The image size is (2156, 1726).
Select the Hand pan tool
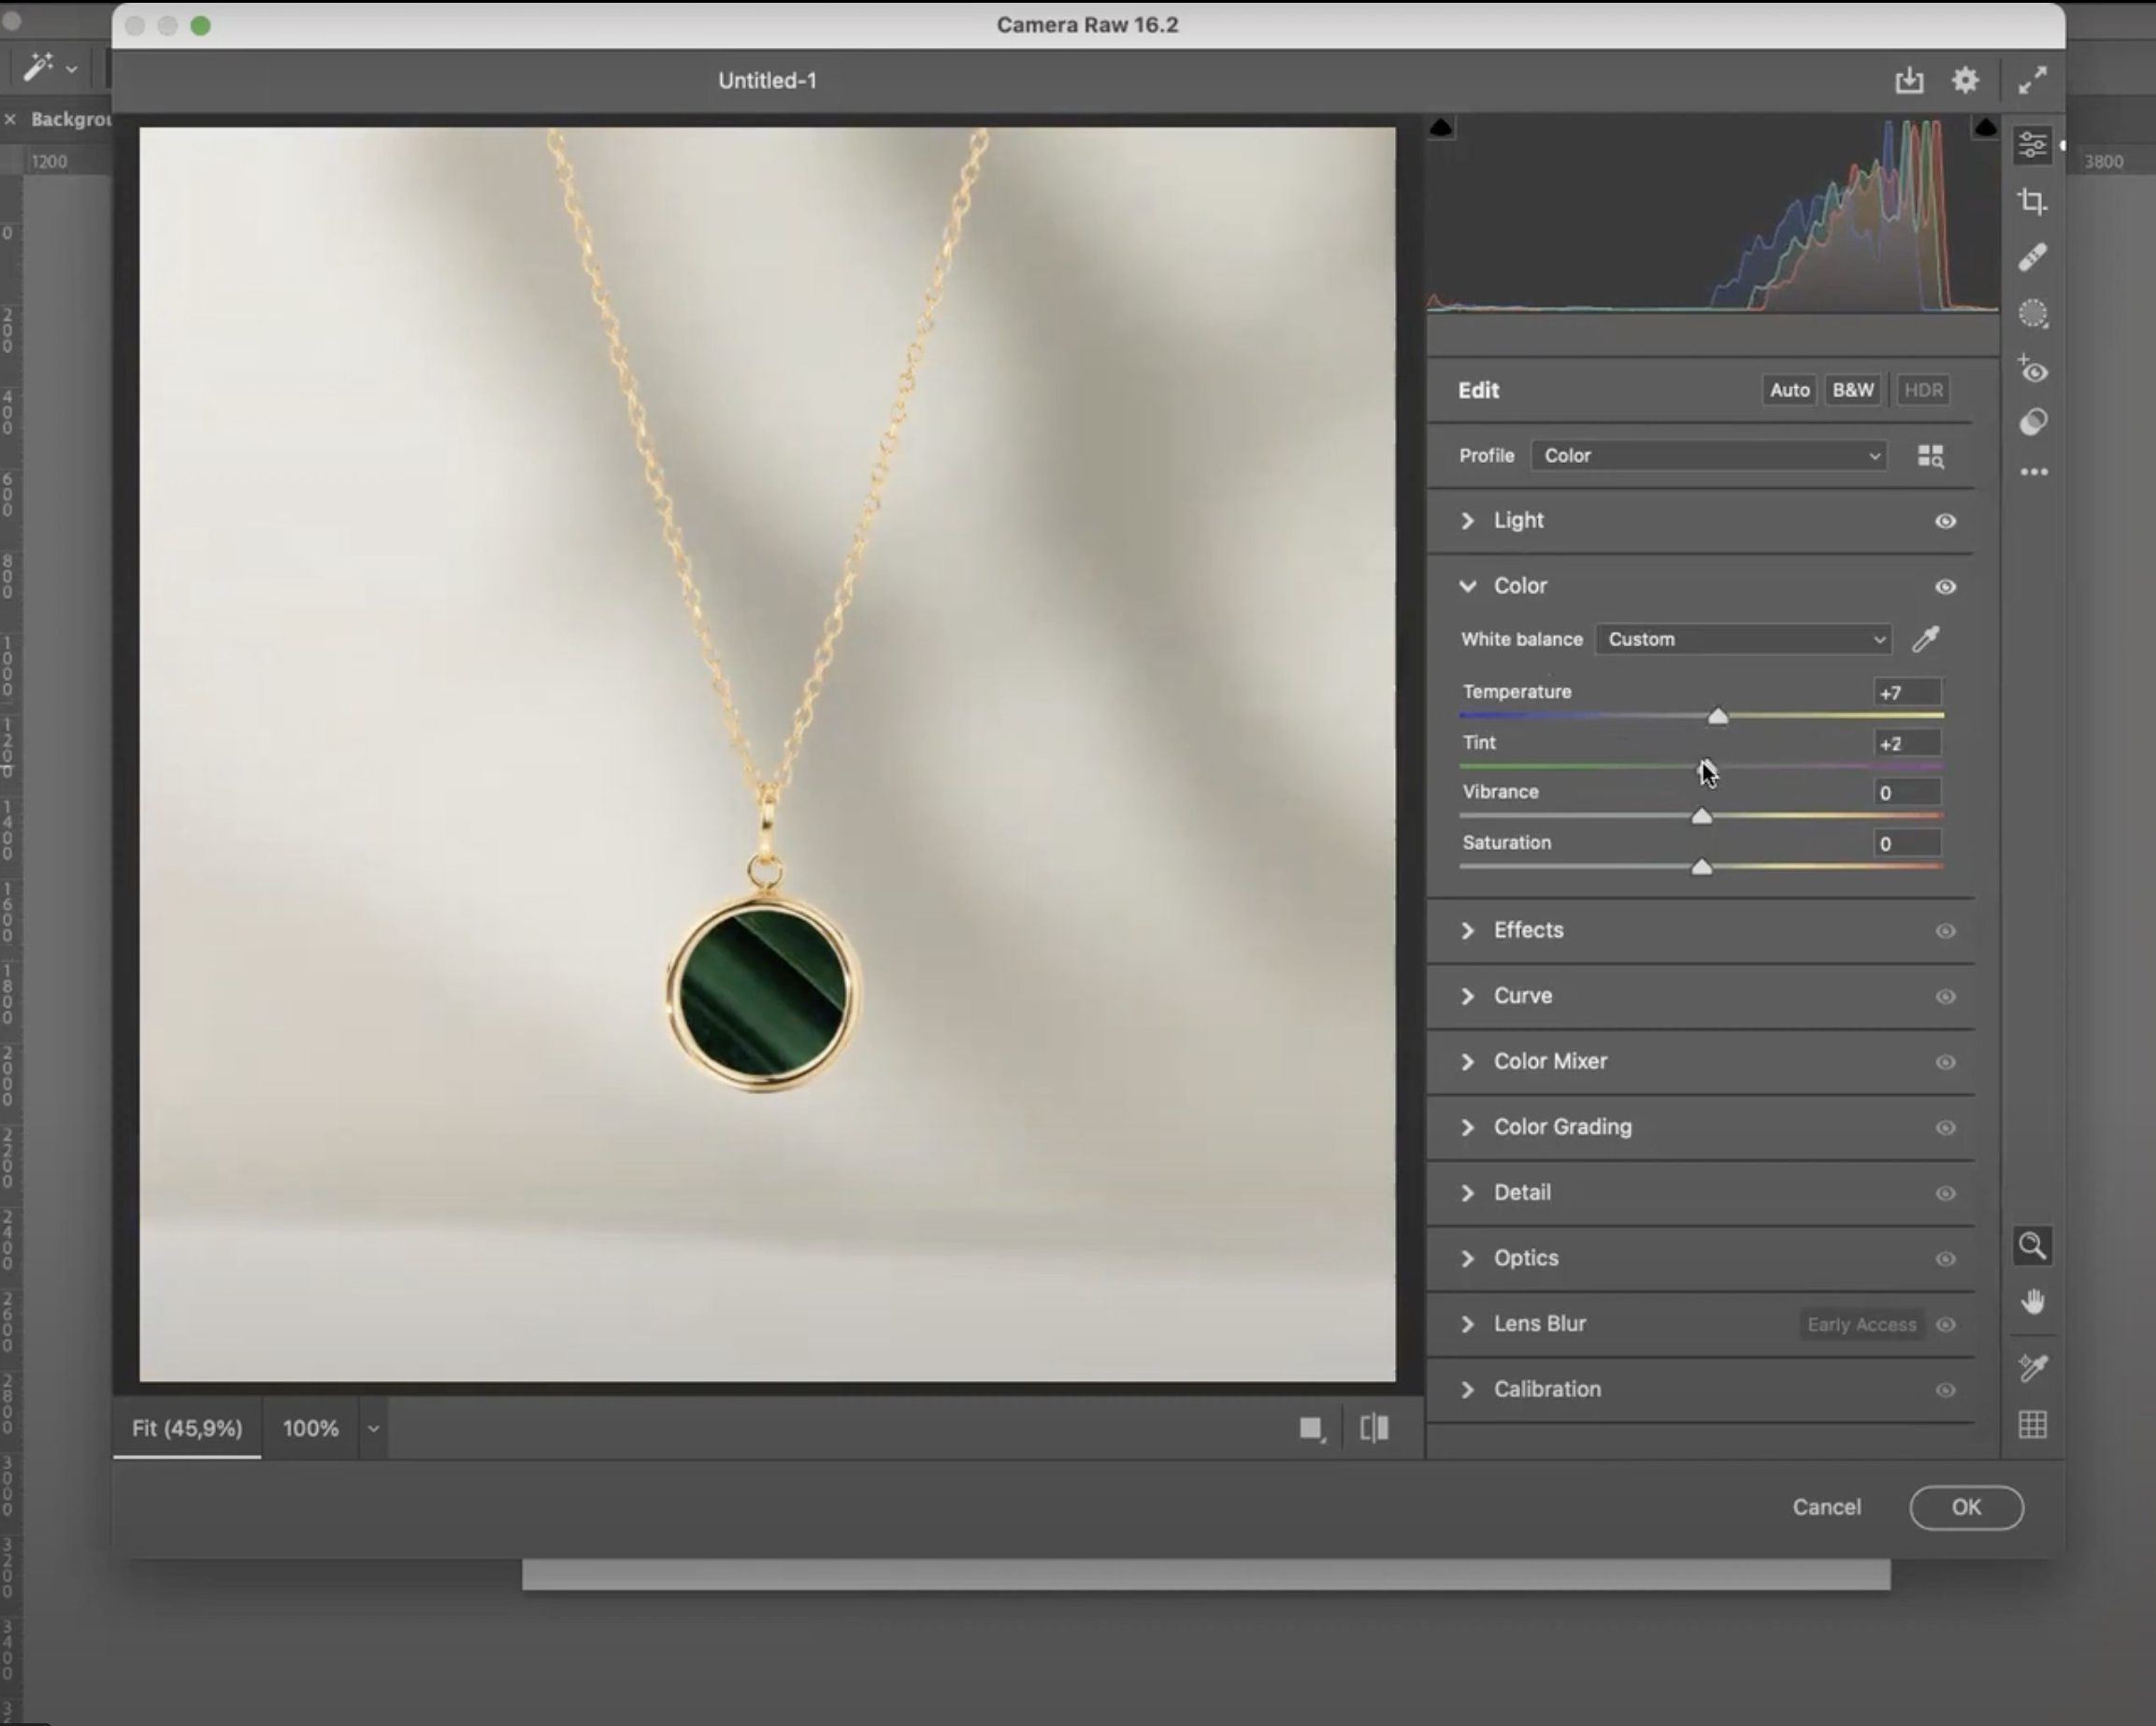tap(2032, 1301)
